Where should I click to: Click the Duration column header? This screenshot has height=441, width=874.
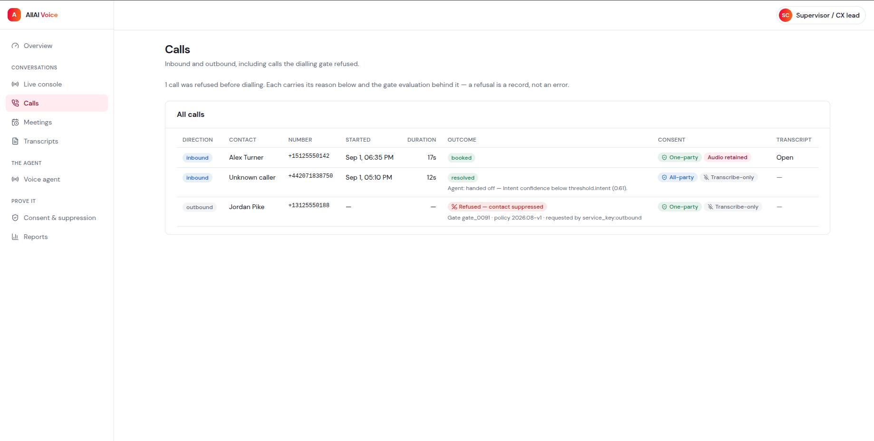(422, 140)
